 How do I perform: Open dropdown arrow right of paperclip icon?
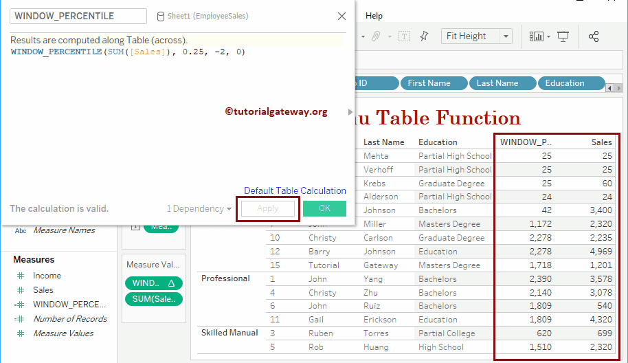pyautogui.click(x=390, y=37)
